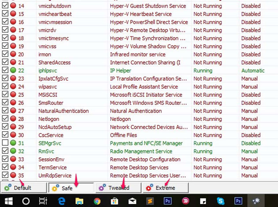Image resolution: width=278 pixels, height=207 pixels.
Task: Open the pink round taskbar app
Action: (185, 201)
